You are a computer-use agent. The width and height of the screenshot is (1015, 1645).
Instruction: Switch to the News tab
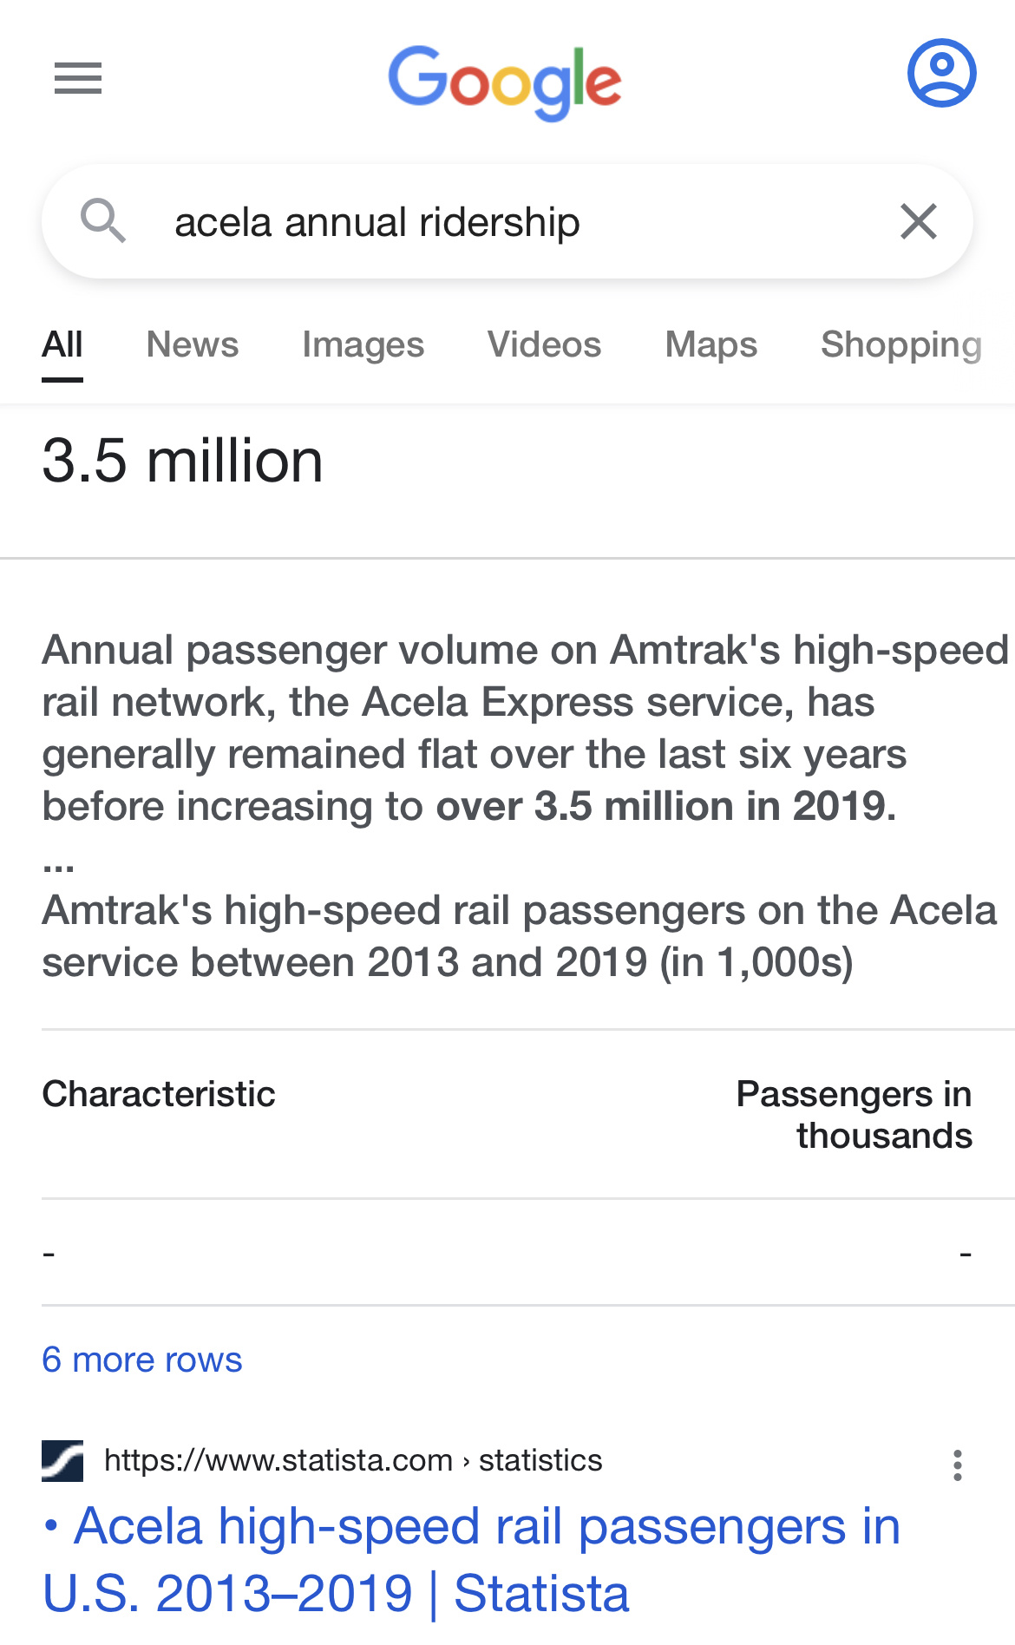click(193, 344)
